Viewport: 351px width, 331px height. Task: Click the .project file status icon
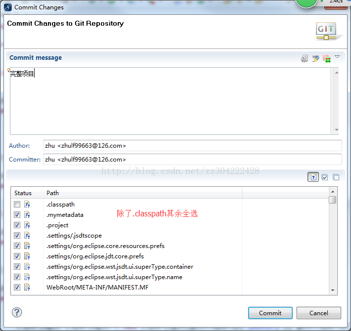[x=27, y=225]
